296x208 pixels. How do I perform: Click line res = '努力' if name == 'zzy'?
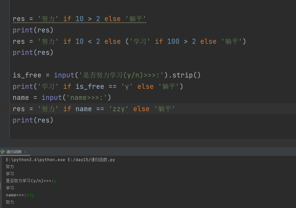click(94, 109)
